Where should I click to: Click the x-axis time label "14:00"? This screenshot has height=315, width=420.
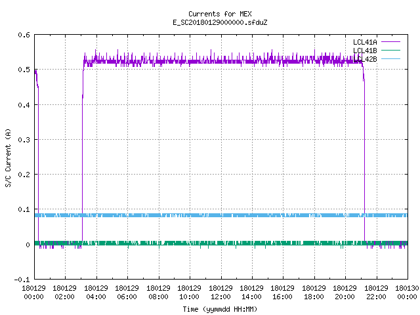(251, 297)
